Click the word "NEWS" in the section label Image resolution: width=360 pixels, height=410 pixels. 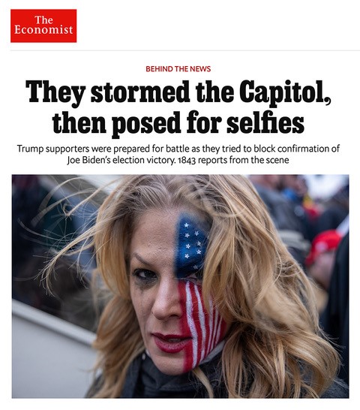click(200, 69)
